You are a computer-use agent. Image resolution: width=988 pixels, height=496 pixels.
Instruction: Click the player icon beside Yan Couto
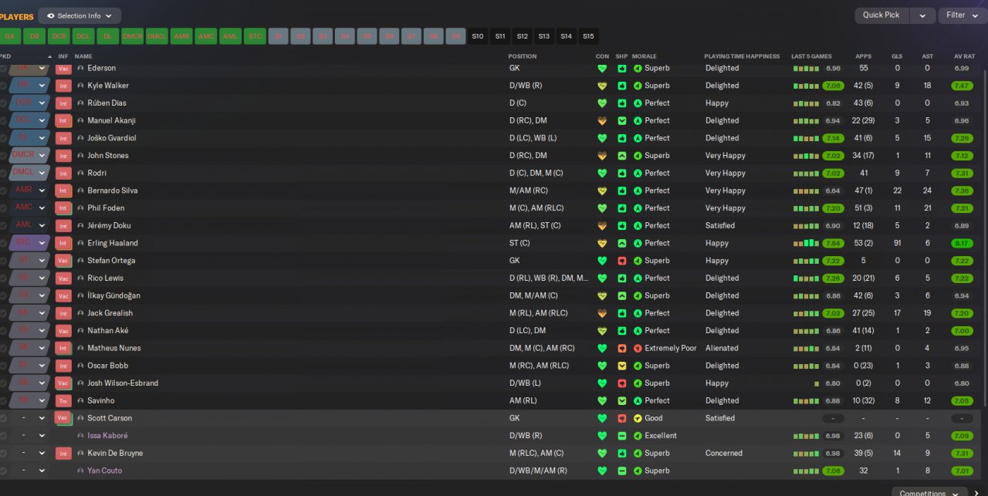pos(80,471)
